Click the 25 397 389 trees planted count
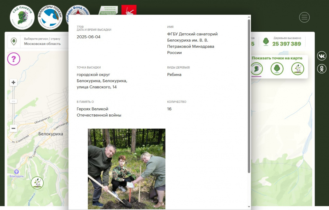 point(287,44)
